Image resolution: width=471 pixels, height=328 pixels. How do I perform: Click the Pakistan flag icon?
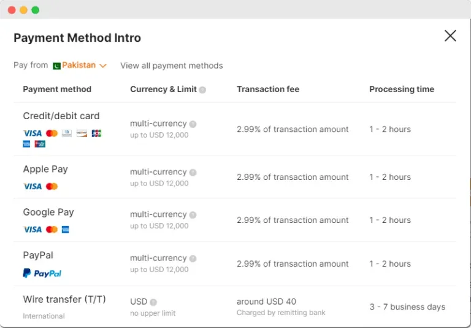[x=56, y=66]
